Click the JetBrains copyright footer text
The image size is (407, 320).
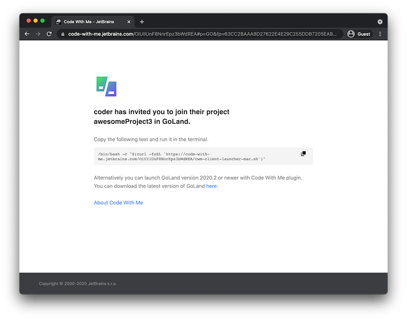[x=78, y=284]
